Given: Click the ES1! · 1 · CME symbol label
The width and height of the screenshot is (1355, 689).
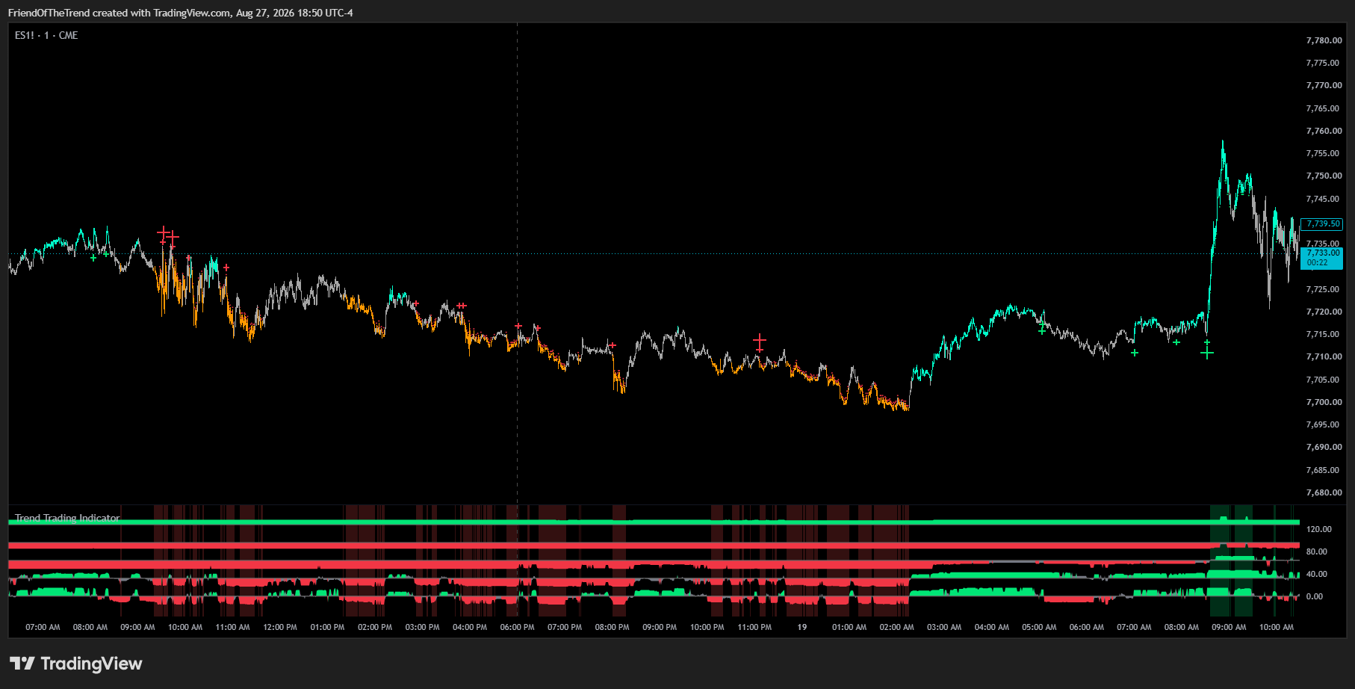Looking at the screenshot, I should 46,35.
